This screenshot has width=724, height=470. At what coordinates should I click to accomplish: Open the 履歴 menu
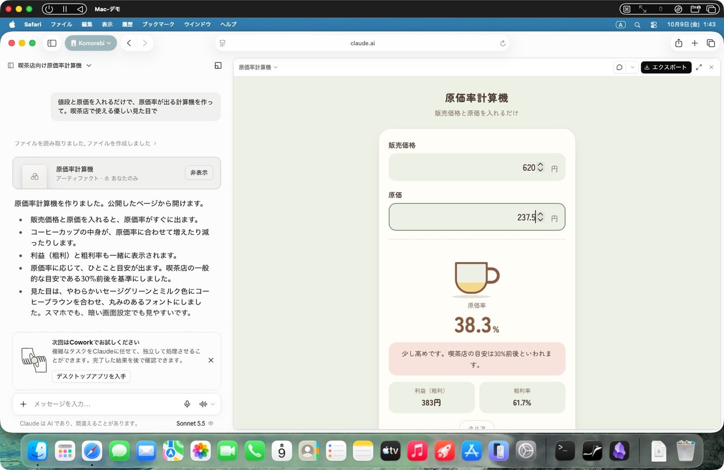pos(128,24)
